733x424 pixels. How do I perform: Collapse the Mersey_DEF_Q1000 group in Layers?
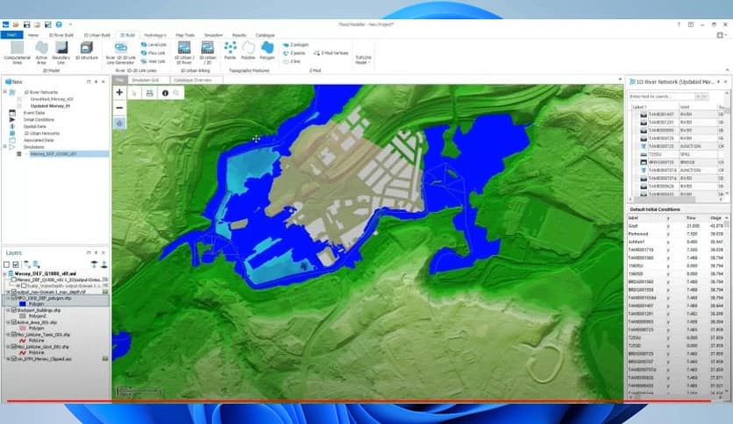5,273
